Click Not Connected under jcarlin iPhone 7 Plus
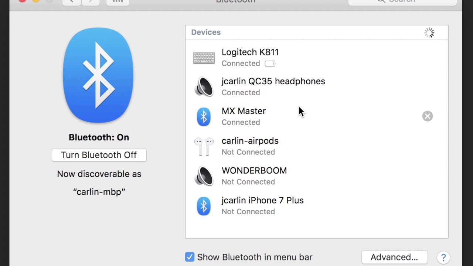 pyautogui.click(x=248, y=212)
